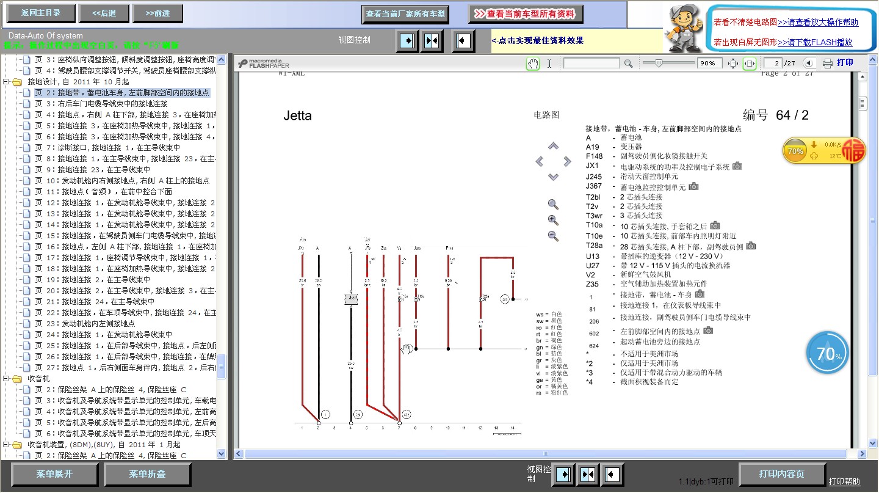This screenshot has height=493, width=879.
Task: Click the plain magnifier reset-zoom icon
Action: pos(553,205)
